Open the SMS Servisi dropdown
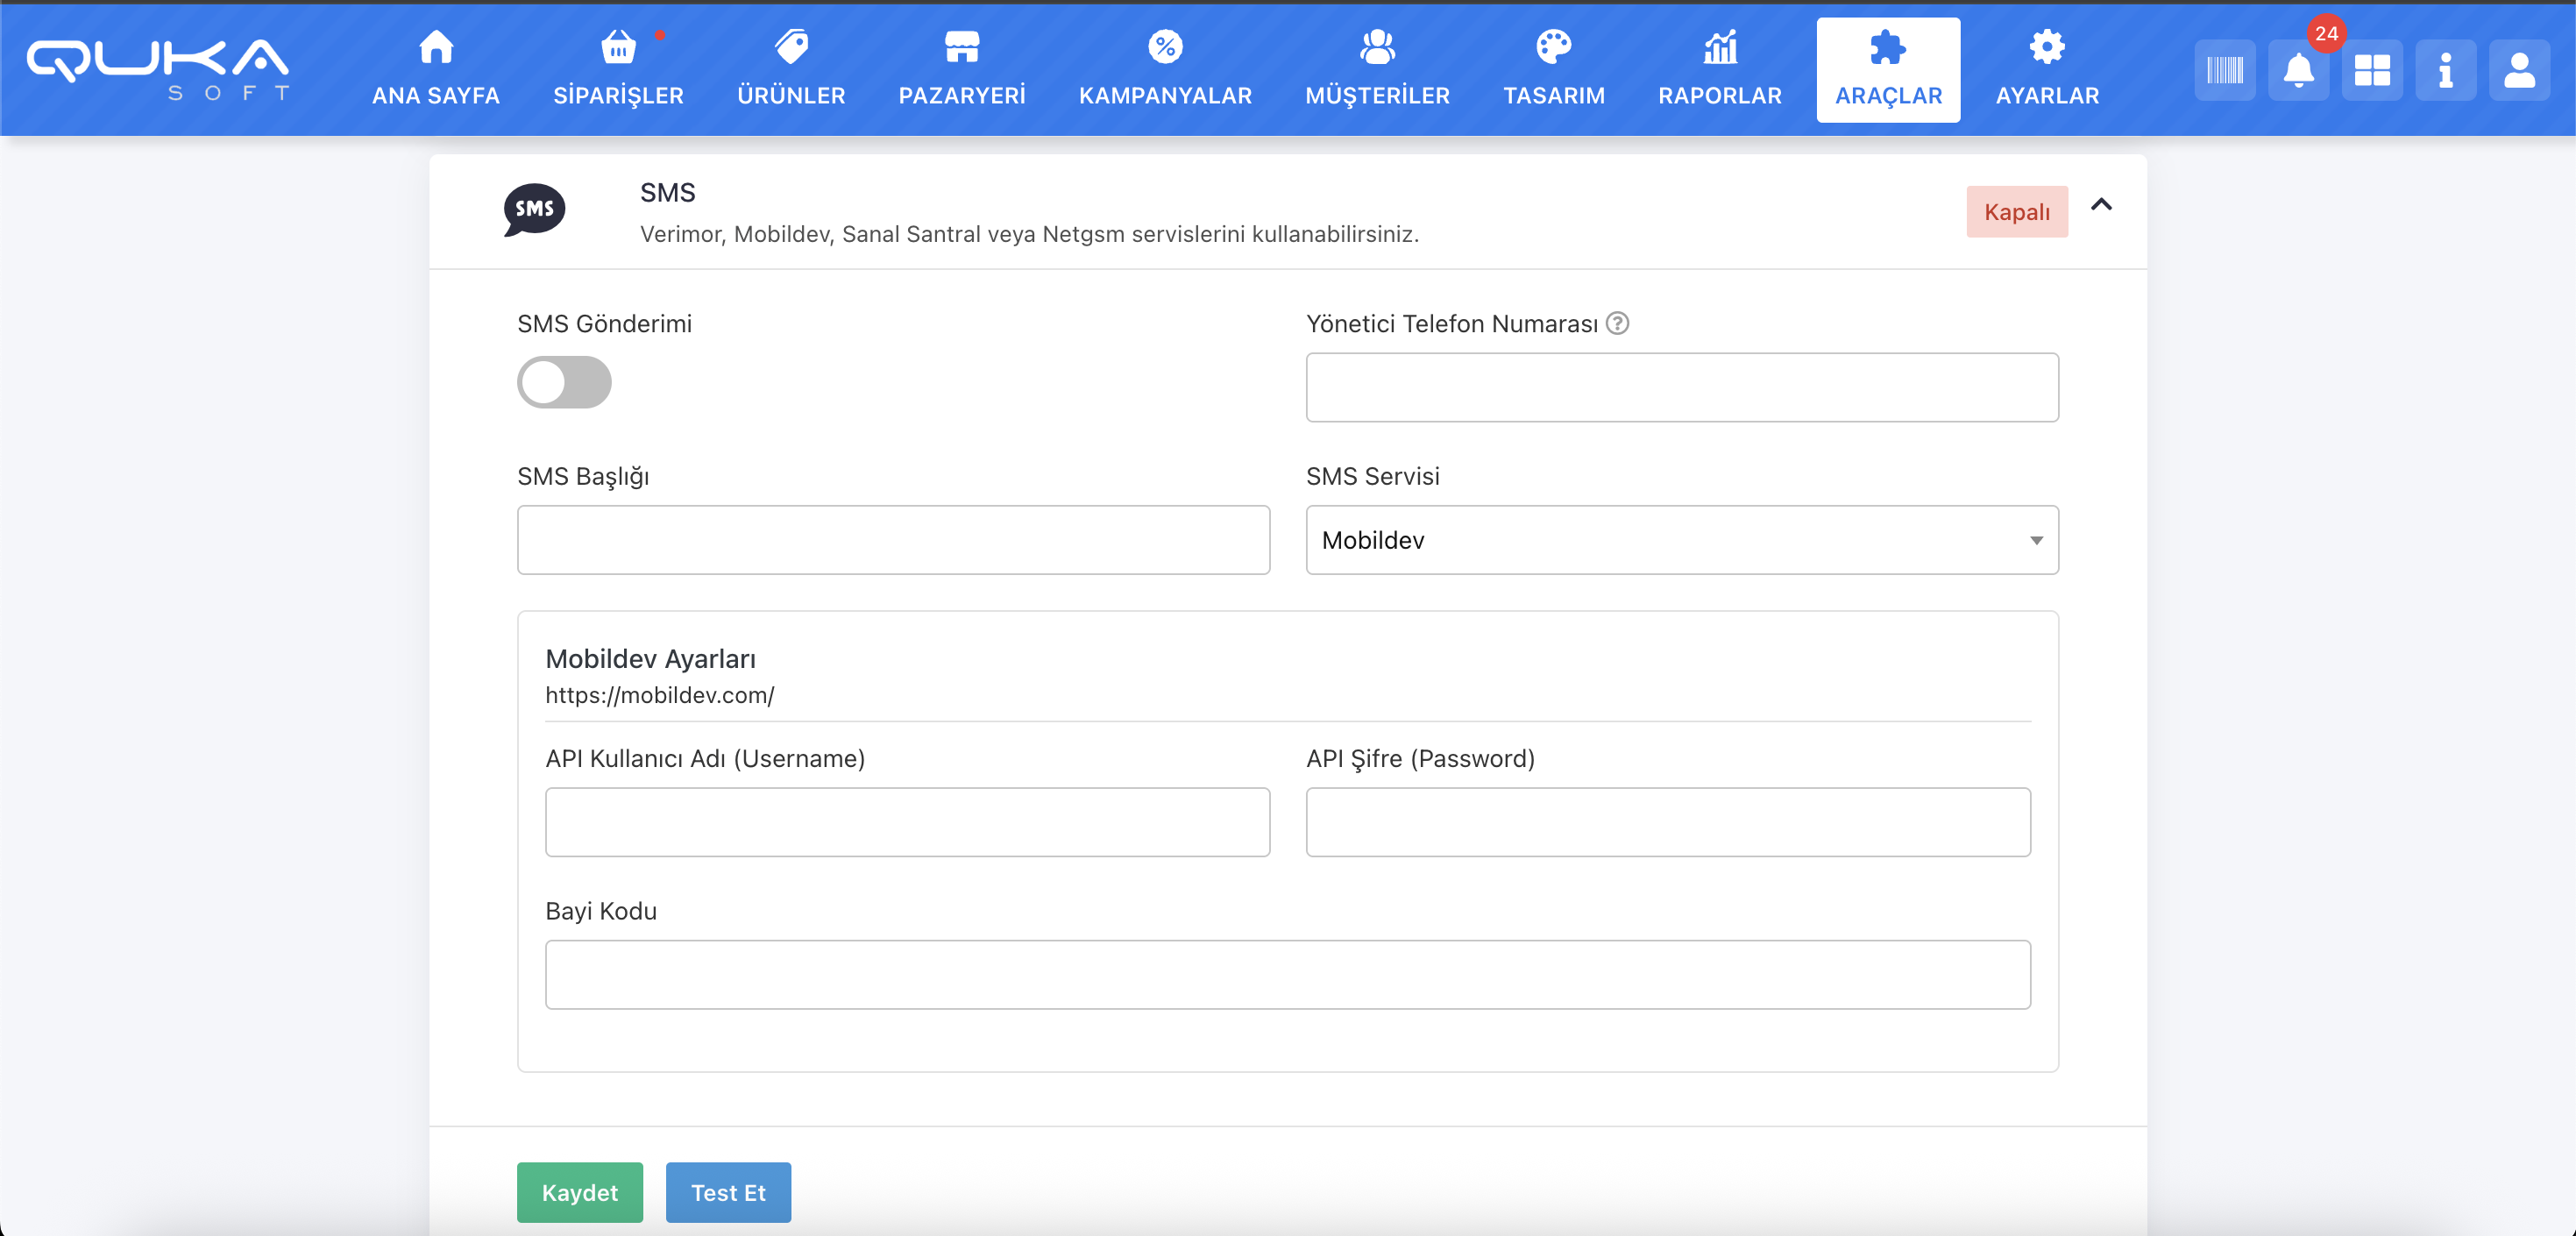The width and height of the screenshot is (2576, 1236). coord(1681,540)
